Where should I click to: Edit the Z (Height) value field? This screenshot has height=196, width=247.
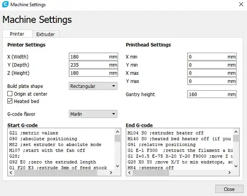(93, 73)
